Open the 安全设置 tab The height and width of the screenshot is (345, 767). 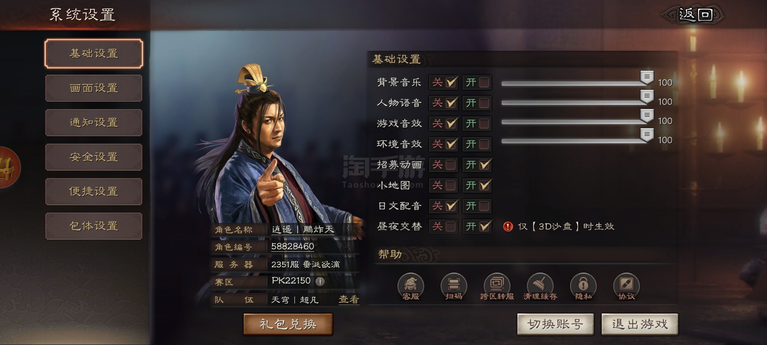[94, 157]
